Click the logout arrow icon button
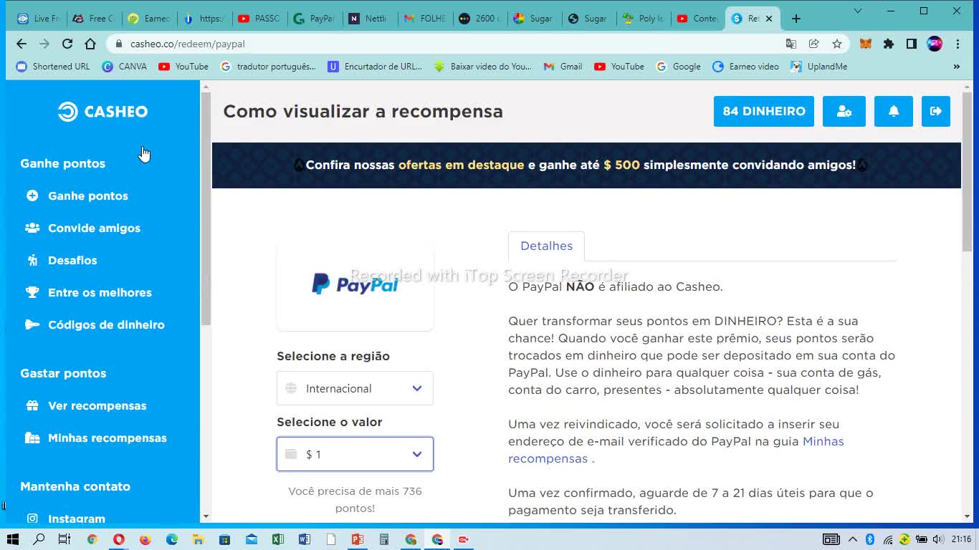979x550 pixels. [x=936, y=111]
